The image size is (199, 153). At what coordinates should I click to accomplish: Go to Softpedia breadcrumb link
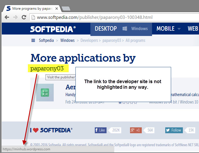pos(46,40)
